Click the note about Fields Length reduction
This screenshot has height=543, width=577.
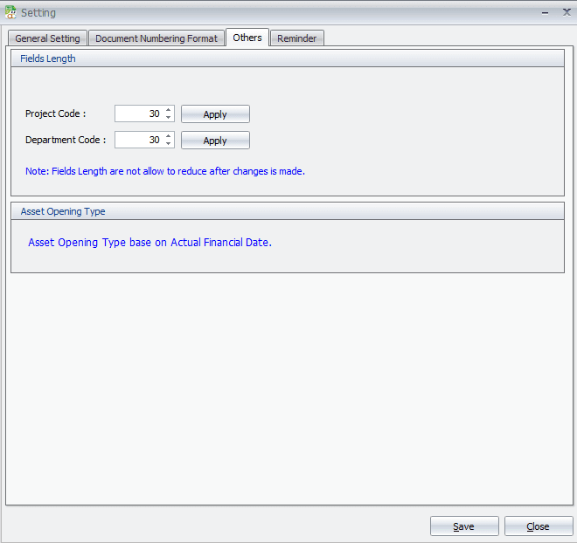point(165,171)
